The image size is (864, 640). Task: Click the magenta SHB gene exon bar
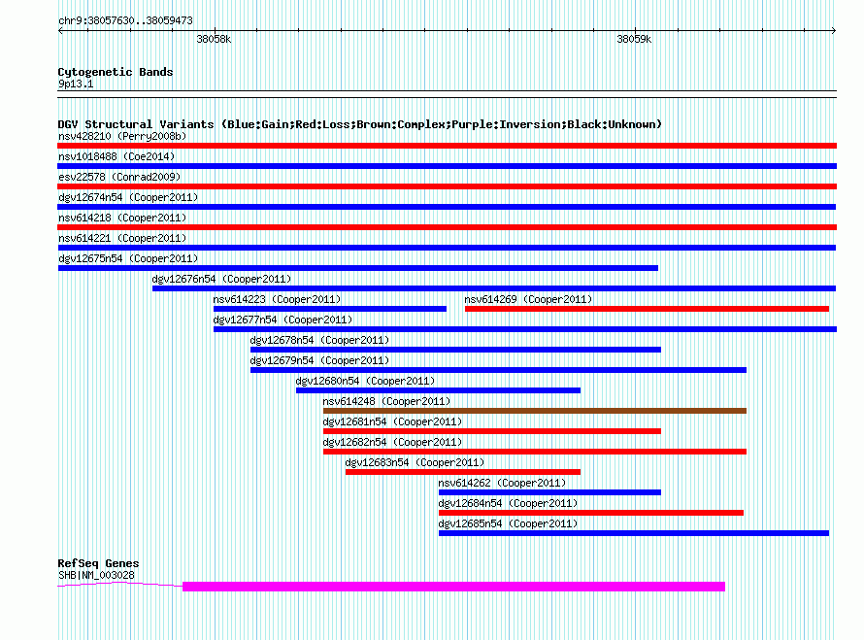pyautogui.click(x=453, y=587)
